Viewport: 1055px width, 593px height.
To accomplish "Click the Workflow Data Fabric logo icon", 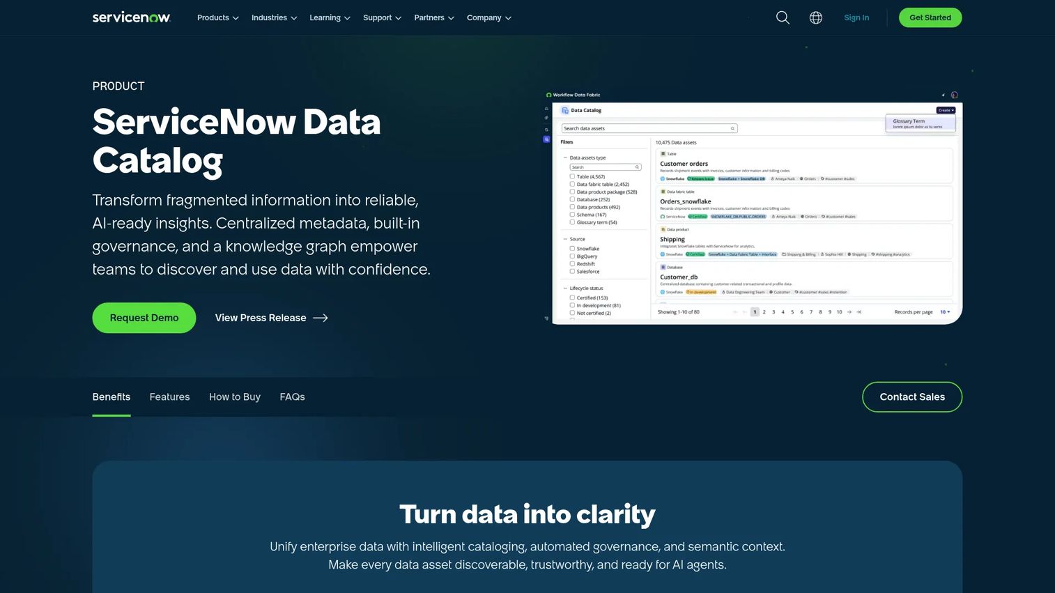I will [x=549, y=95].
